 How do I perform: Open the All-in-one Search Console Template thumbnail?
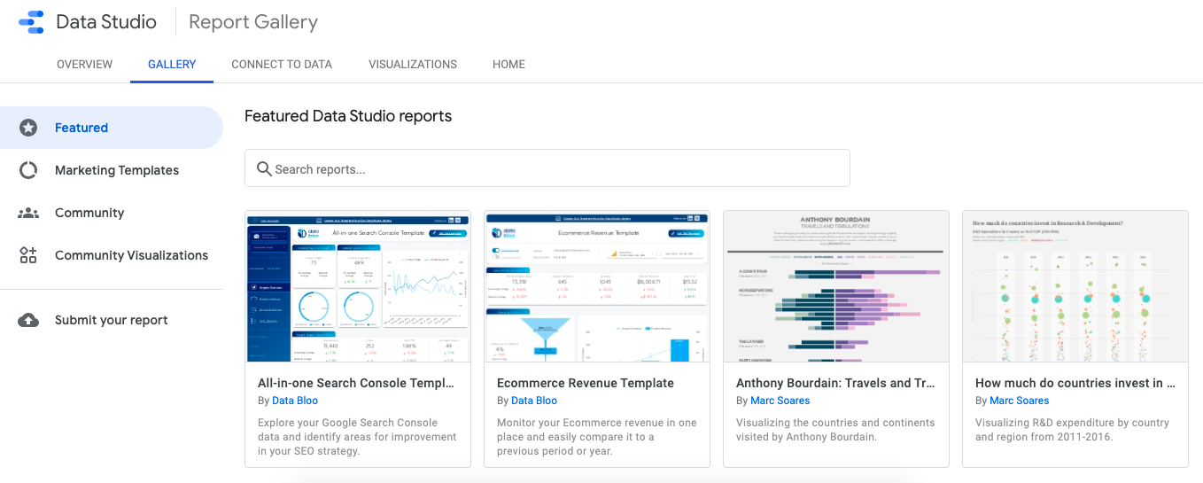[x=358, y=286]
